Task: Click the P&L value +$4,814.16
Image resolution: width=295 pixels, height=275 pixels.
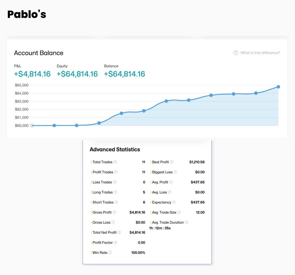Action: coord(32,74)
